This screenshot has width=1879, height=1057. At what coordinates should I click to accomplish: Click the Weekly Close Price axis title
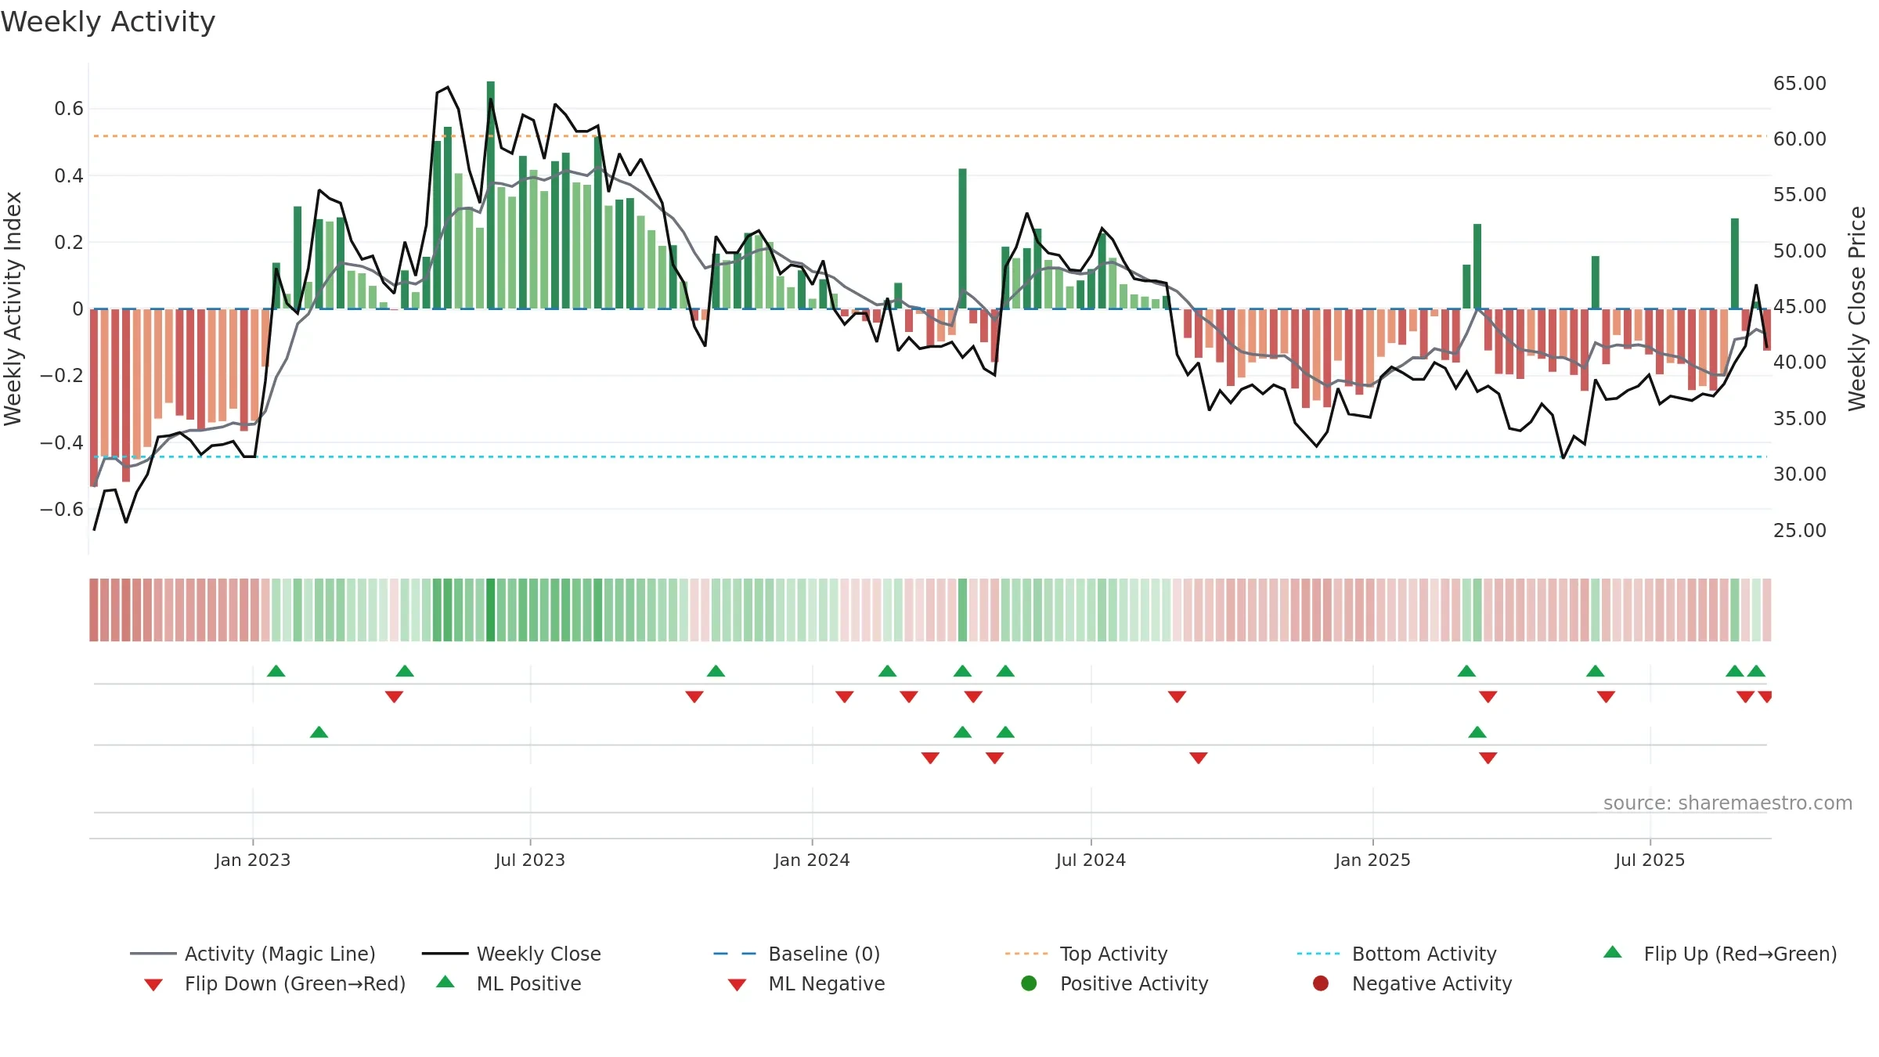[x=1857, y=308]
